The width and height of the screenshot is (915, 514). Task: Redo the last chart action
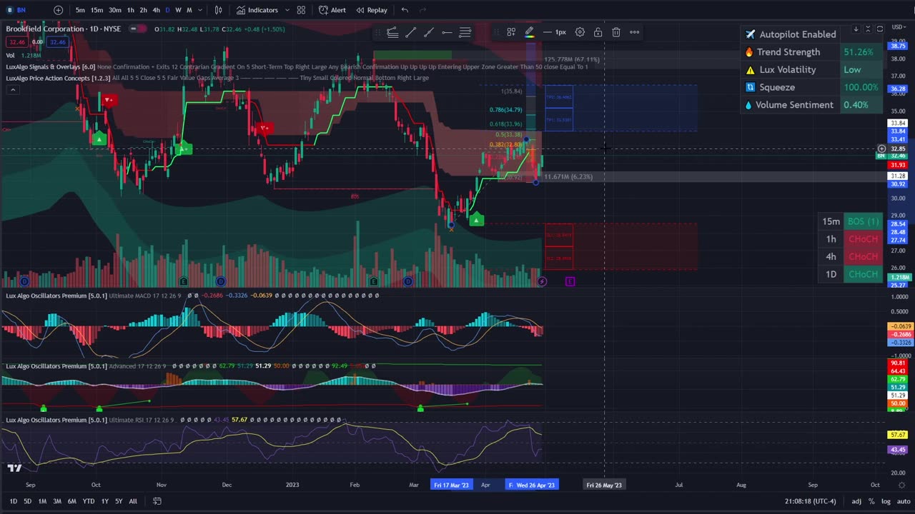point(422,10)
